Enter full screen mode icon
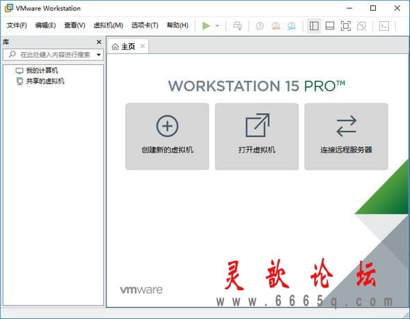410x319 pixels. coord(346,25)
